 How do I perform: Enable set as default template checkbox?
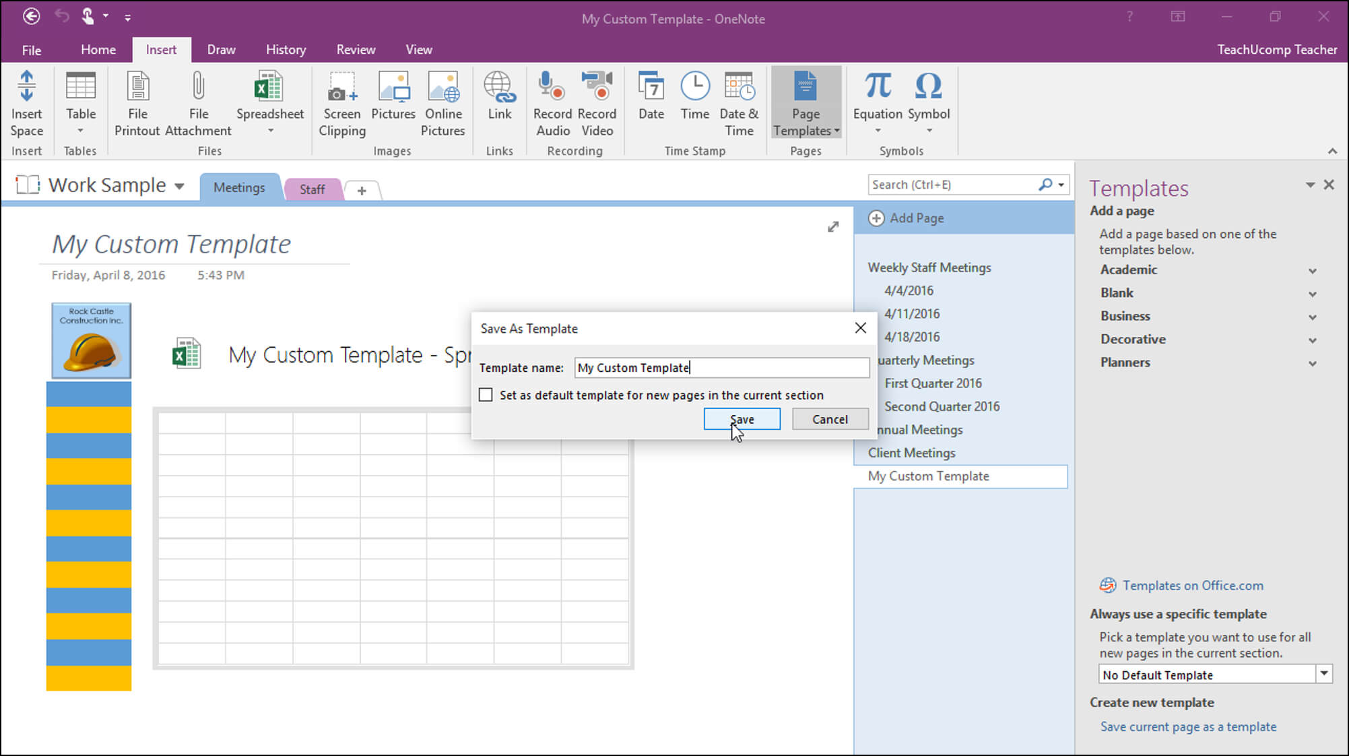(486, 395)
